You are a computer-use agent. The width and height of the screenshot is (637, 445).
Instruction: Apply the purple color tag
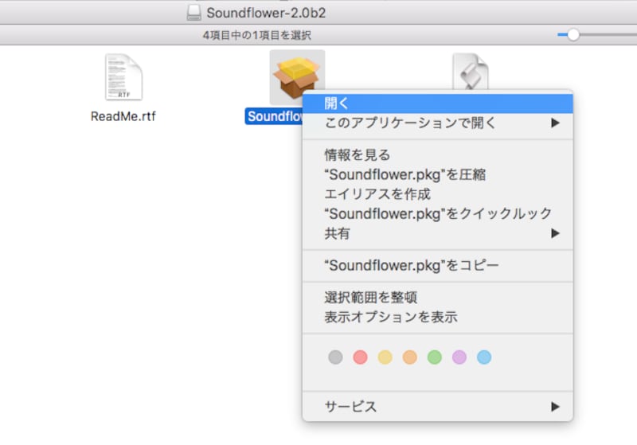pyautogui.click(x=459, y=357)
